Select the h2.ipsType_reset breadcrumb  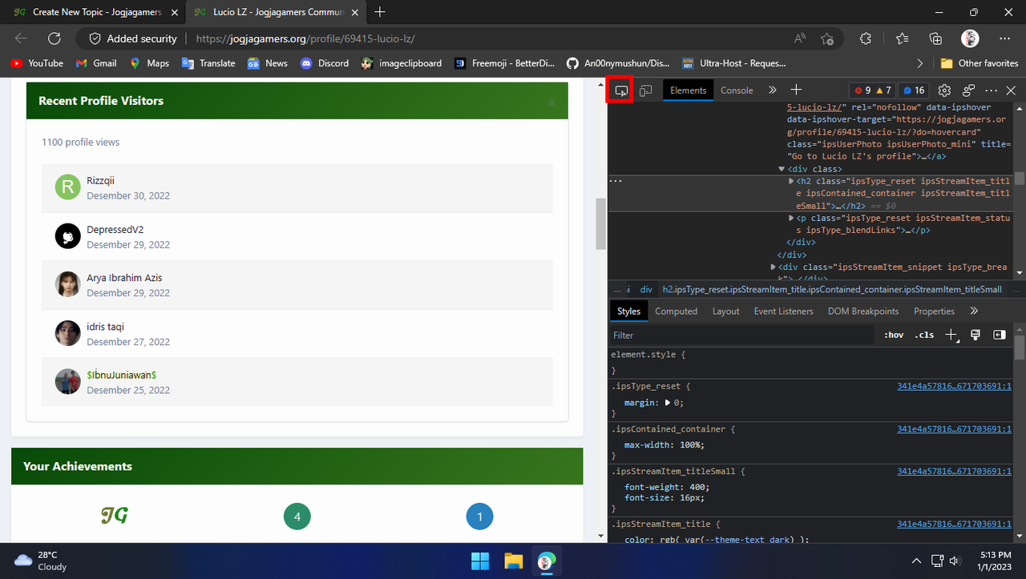832,289
